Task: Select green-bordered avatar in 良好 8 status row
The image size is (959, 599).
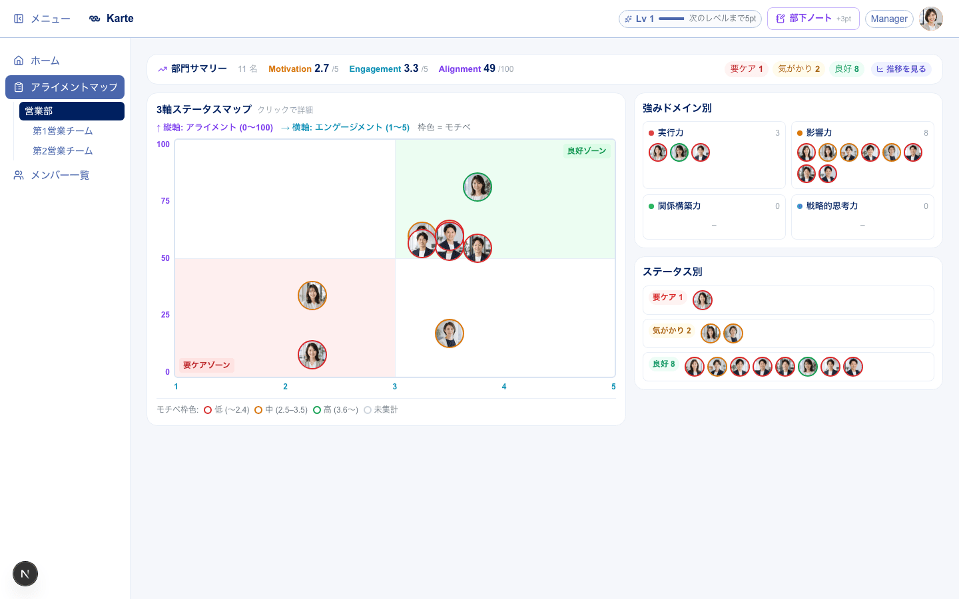Action: [808, 367]
